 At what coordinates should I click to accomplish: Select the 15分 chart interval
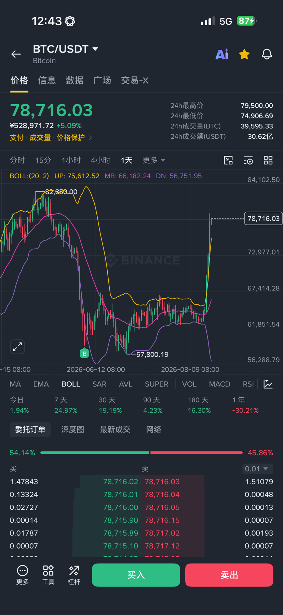tap(43, 160)
